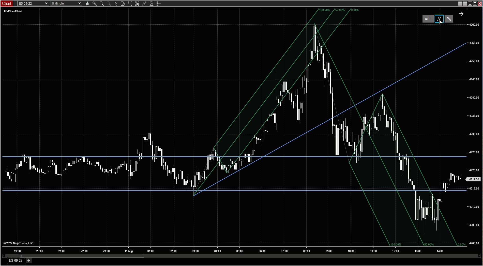Toggle the indicators visibility overlay button

(439, 19)
